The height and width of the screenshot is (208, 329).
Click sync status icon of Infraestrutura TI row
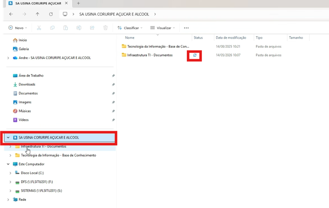click(195, 55)
